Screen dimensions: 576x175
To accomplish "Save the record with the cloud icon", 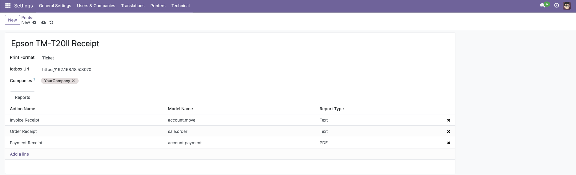I will tap(43, 22).
